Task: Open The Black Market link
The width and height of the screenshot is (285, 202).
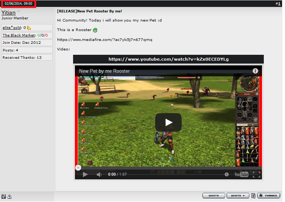Action: click(19, 35)
